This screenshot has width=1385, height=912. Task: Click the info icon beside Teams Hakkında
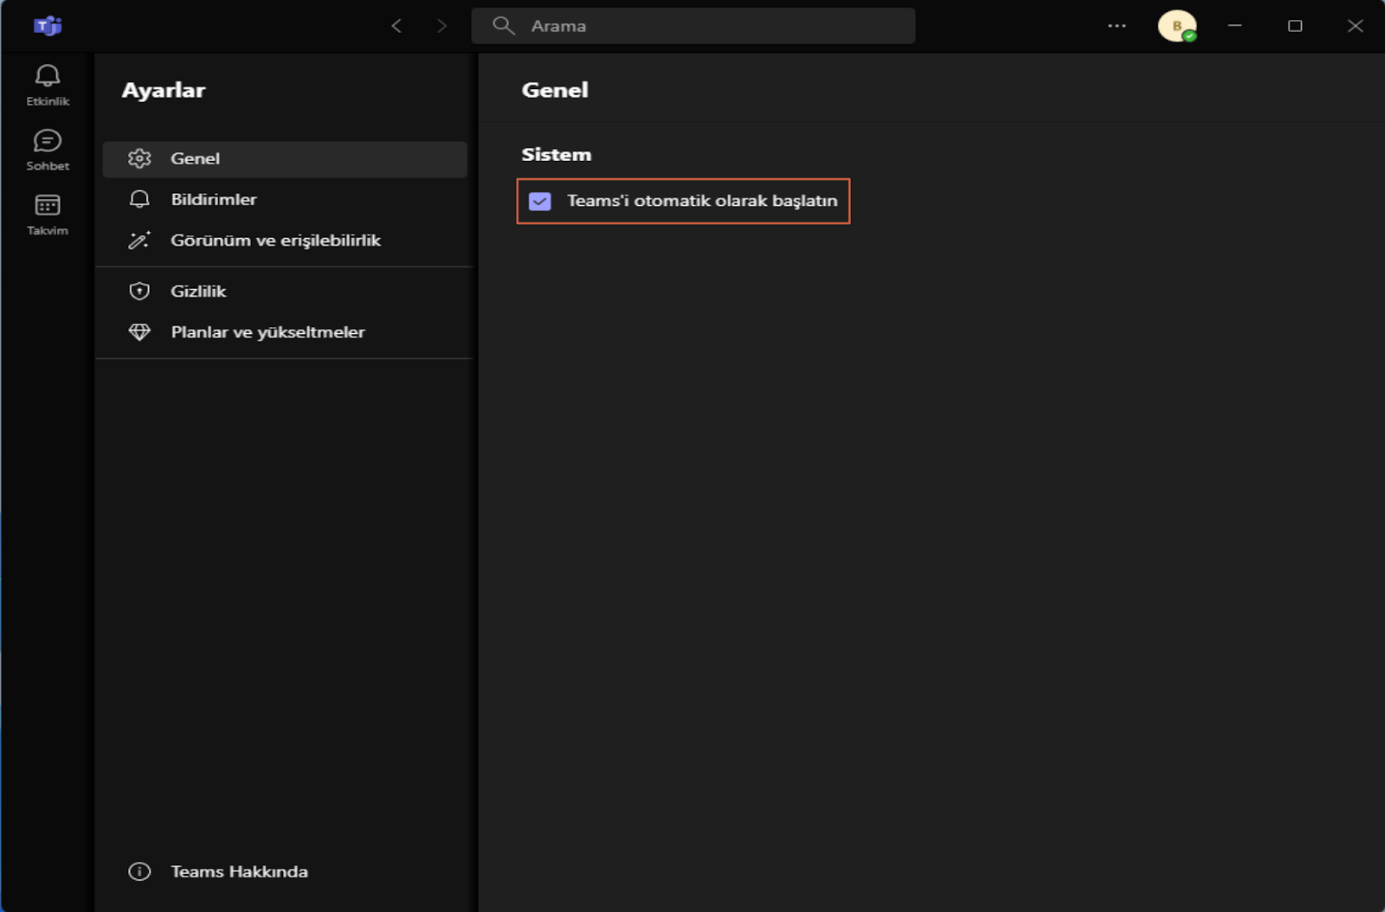point(139,871)
